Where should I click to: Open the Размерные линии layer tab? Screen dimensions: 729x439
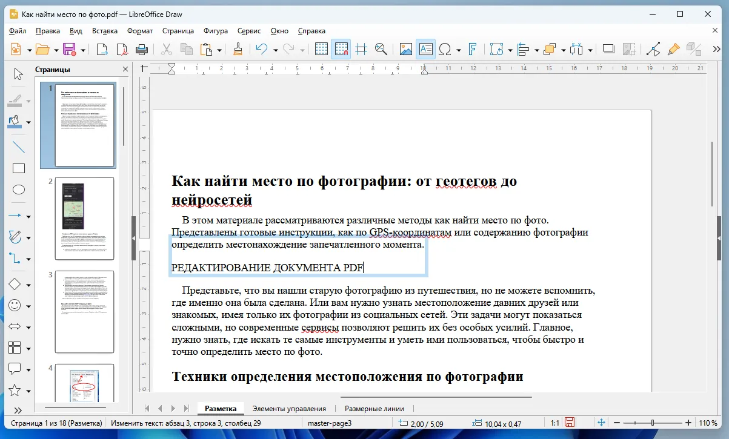click(x=374, y=408)
